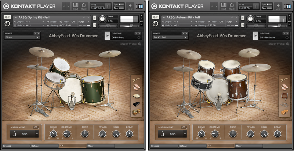Switch to Mixer tab in Autumn Kit window
This screenshot has height=151, width=294.
tap(249, 146)
